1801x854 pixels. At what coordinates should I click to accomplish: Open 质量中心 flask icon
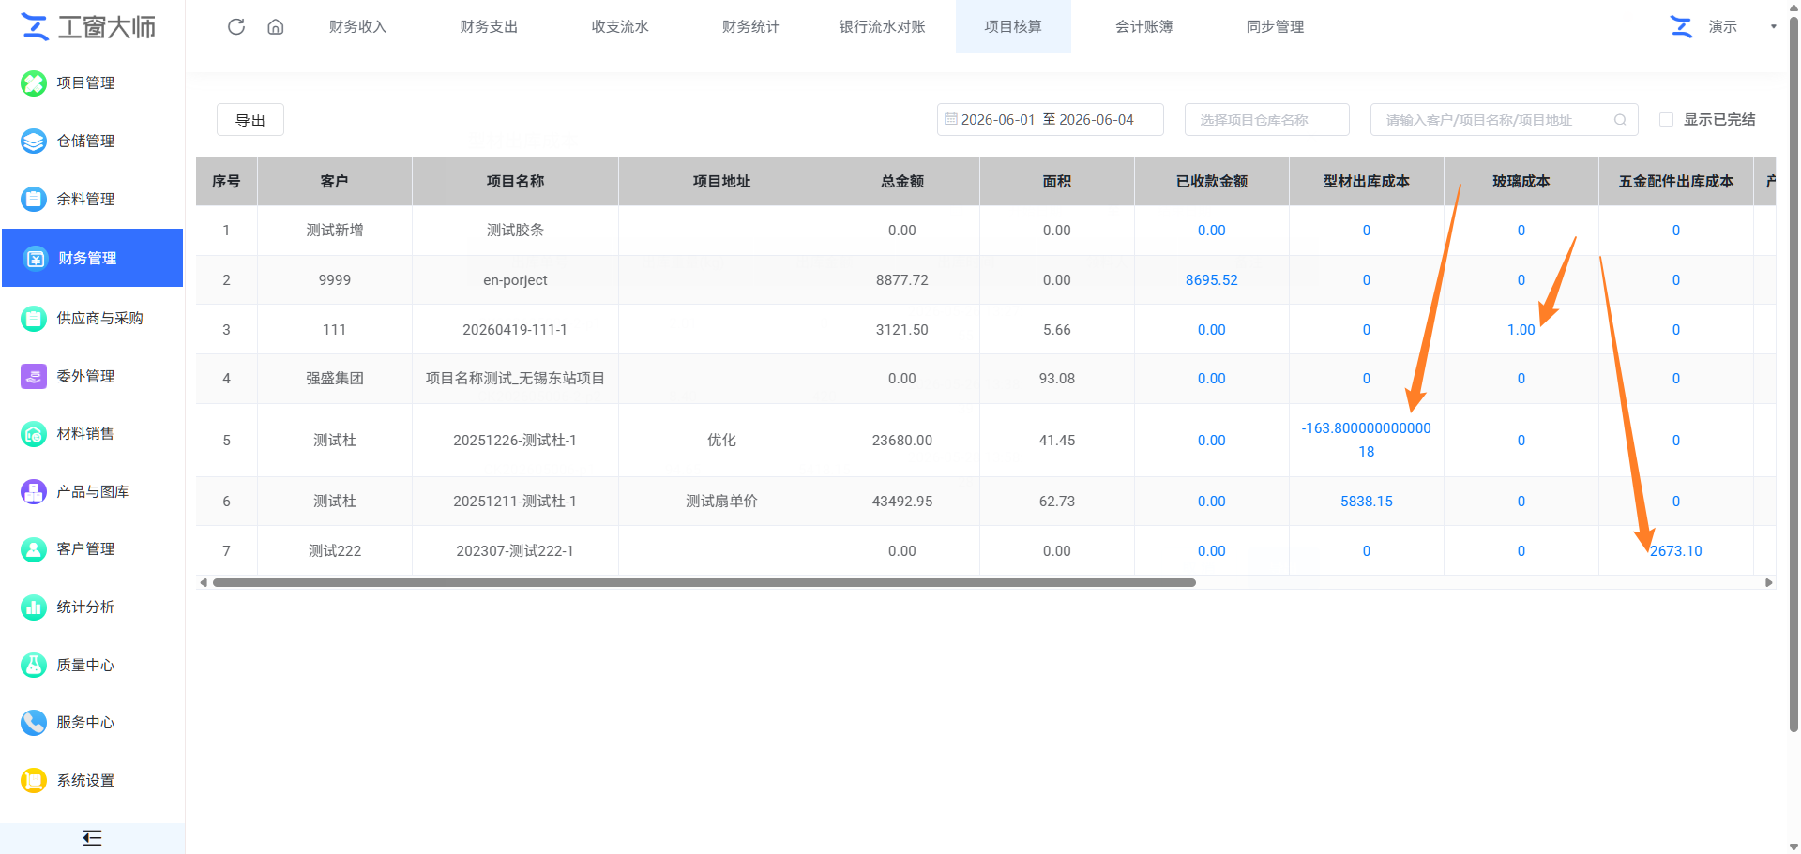click(34, 665)
